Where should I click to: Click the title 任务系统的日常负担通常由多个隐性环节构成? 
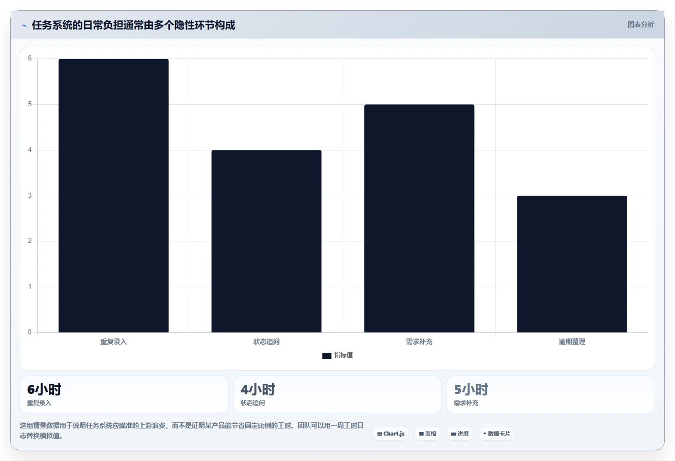tap(133, 25)
